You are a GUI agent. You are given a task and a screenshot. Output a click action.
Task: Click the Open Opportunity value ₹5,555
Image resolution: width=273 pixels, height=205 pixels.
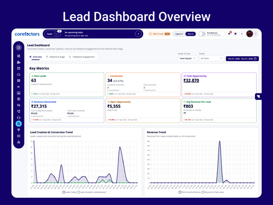coord(114,107)
